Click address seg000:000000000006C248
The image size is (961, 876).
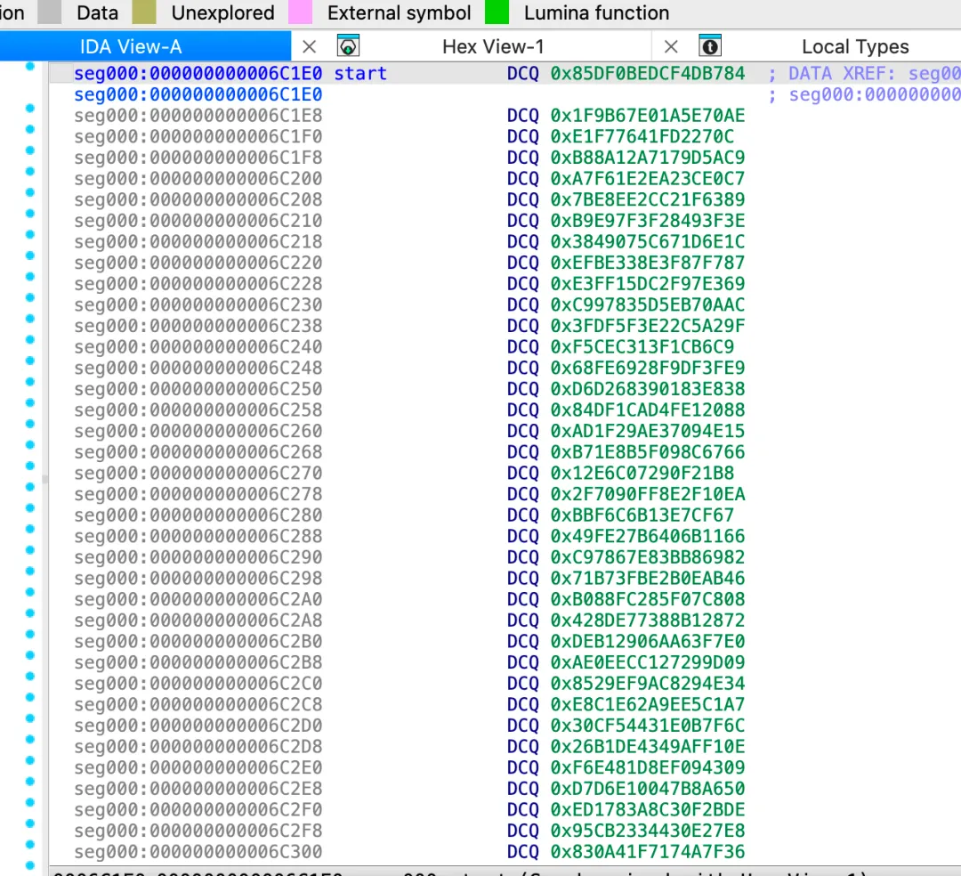198,368
